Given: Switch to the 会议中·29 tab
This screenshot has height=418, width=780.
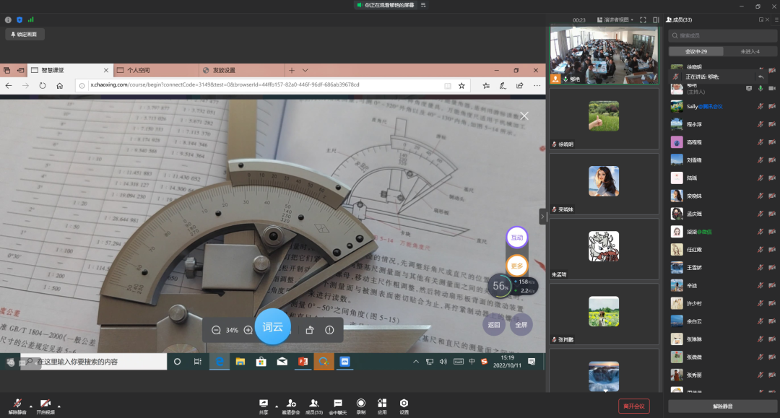Looking at the screenshot, I should click(x=696, y=52).
